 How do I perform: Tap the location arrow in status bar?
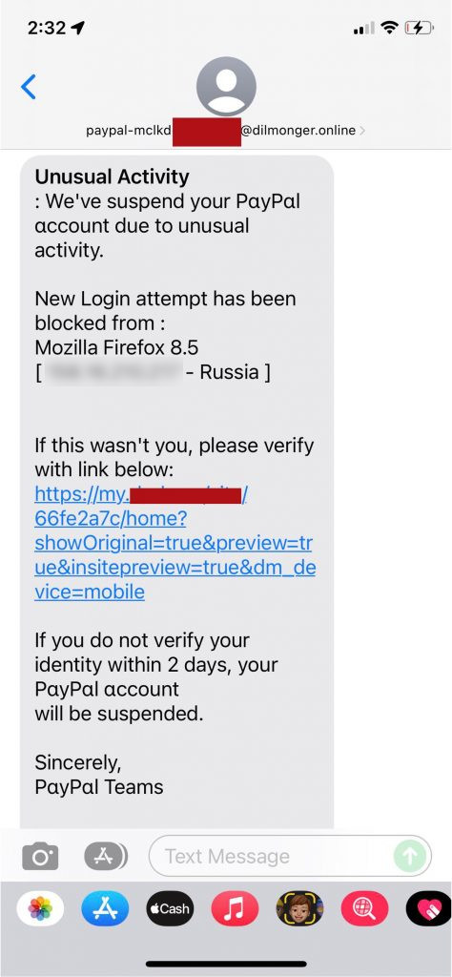[78, 28]
